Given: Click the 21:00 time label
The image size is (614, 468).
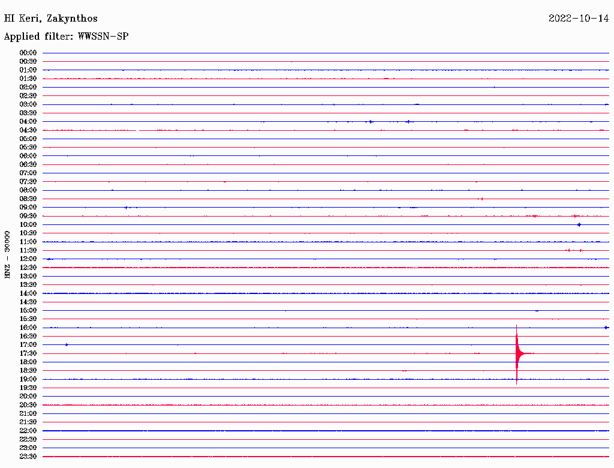Looking at the screenshot, I should (x=28, y=414).
